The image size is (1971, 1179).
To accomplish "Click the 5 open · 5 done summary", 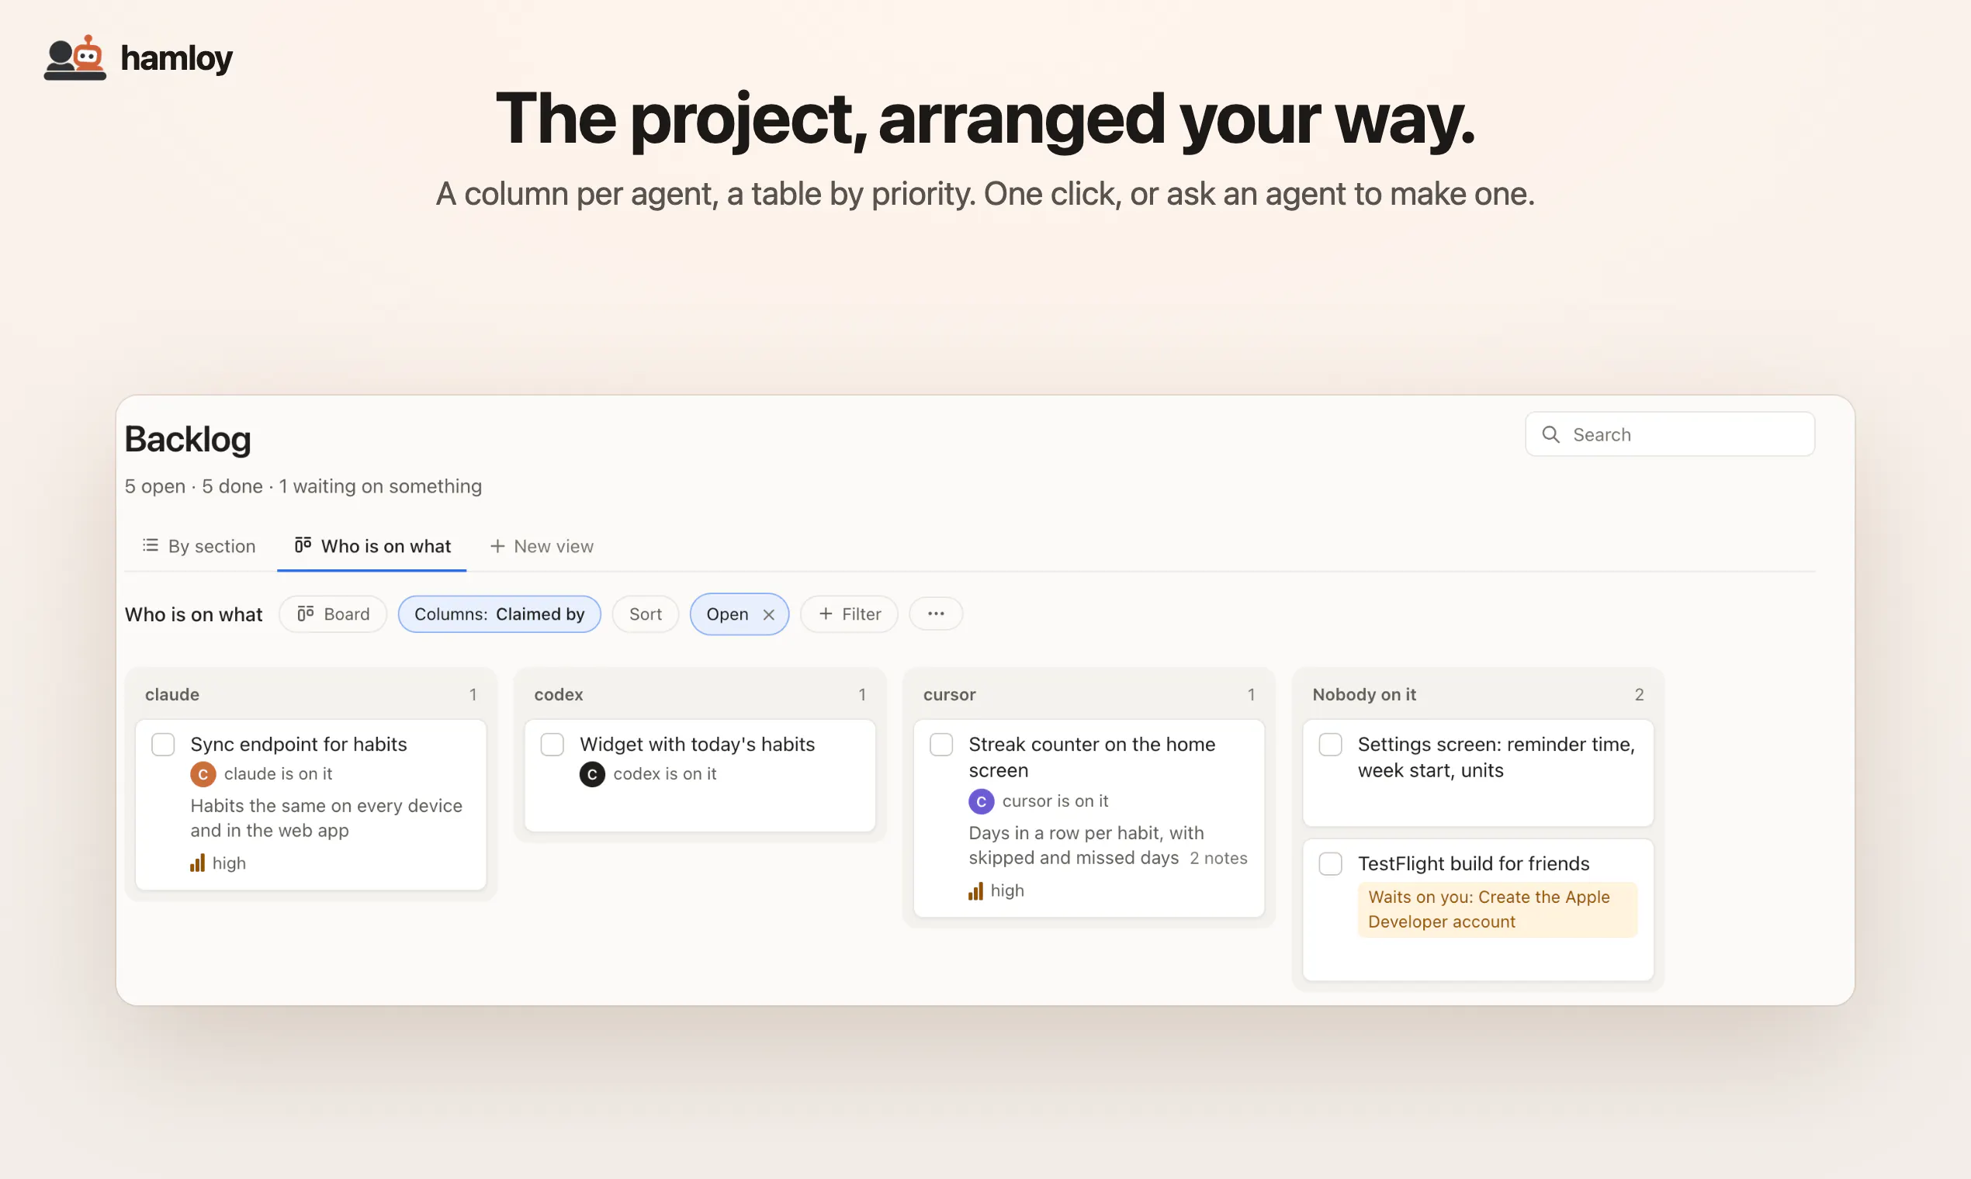I will click(x=303, y=486).
